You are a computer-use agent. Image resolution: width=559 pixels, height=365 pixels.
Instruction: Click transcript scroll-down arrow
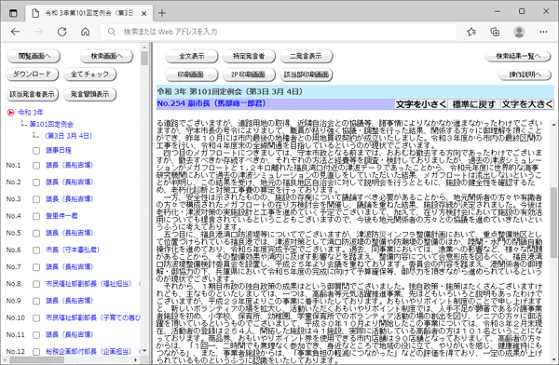point(553,359)
